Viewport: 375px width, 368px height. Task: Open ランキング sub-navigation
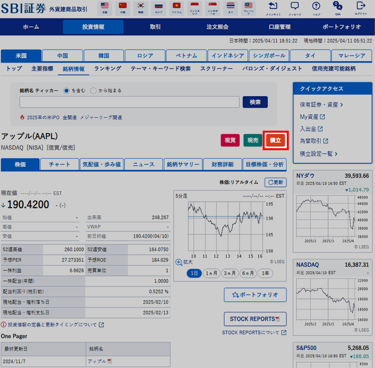(108, 69)
